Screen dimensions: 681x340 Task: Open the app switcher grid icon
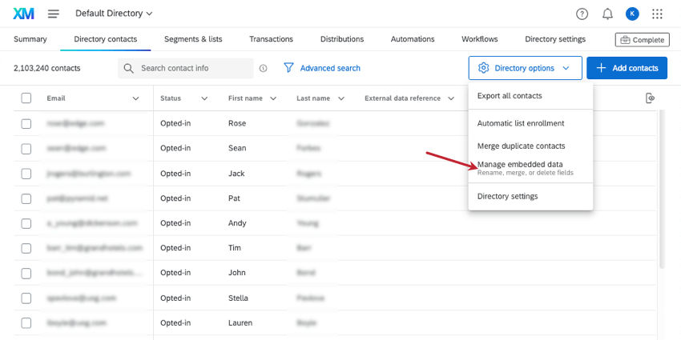coord(658,14)
